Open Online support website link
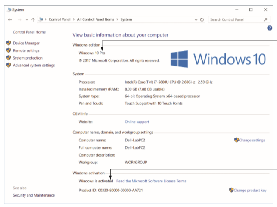The width and height of the screenshot is (277, 207). (137, 122)
